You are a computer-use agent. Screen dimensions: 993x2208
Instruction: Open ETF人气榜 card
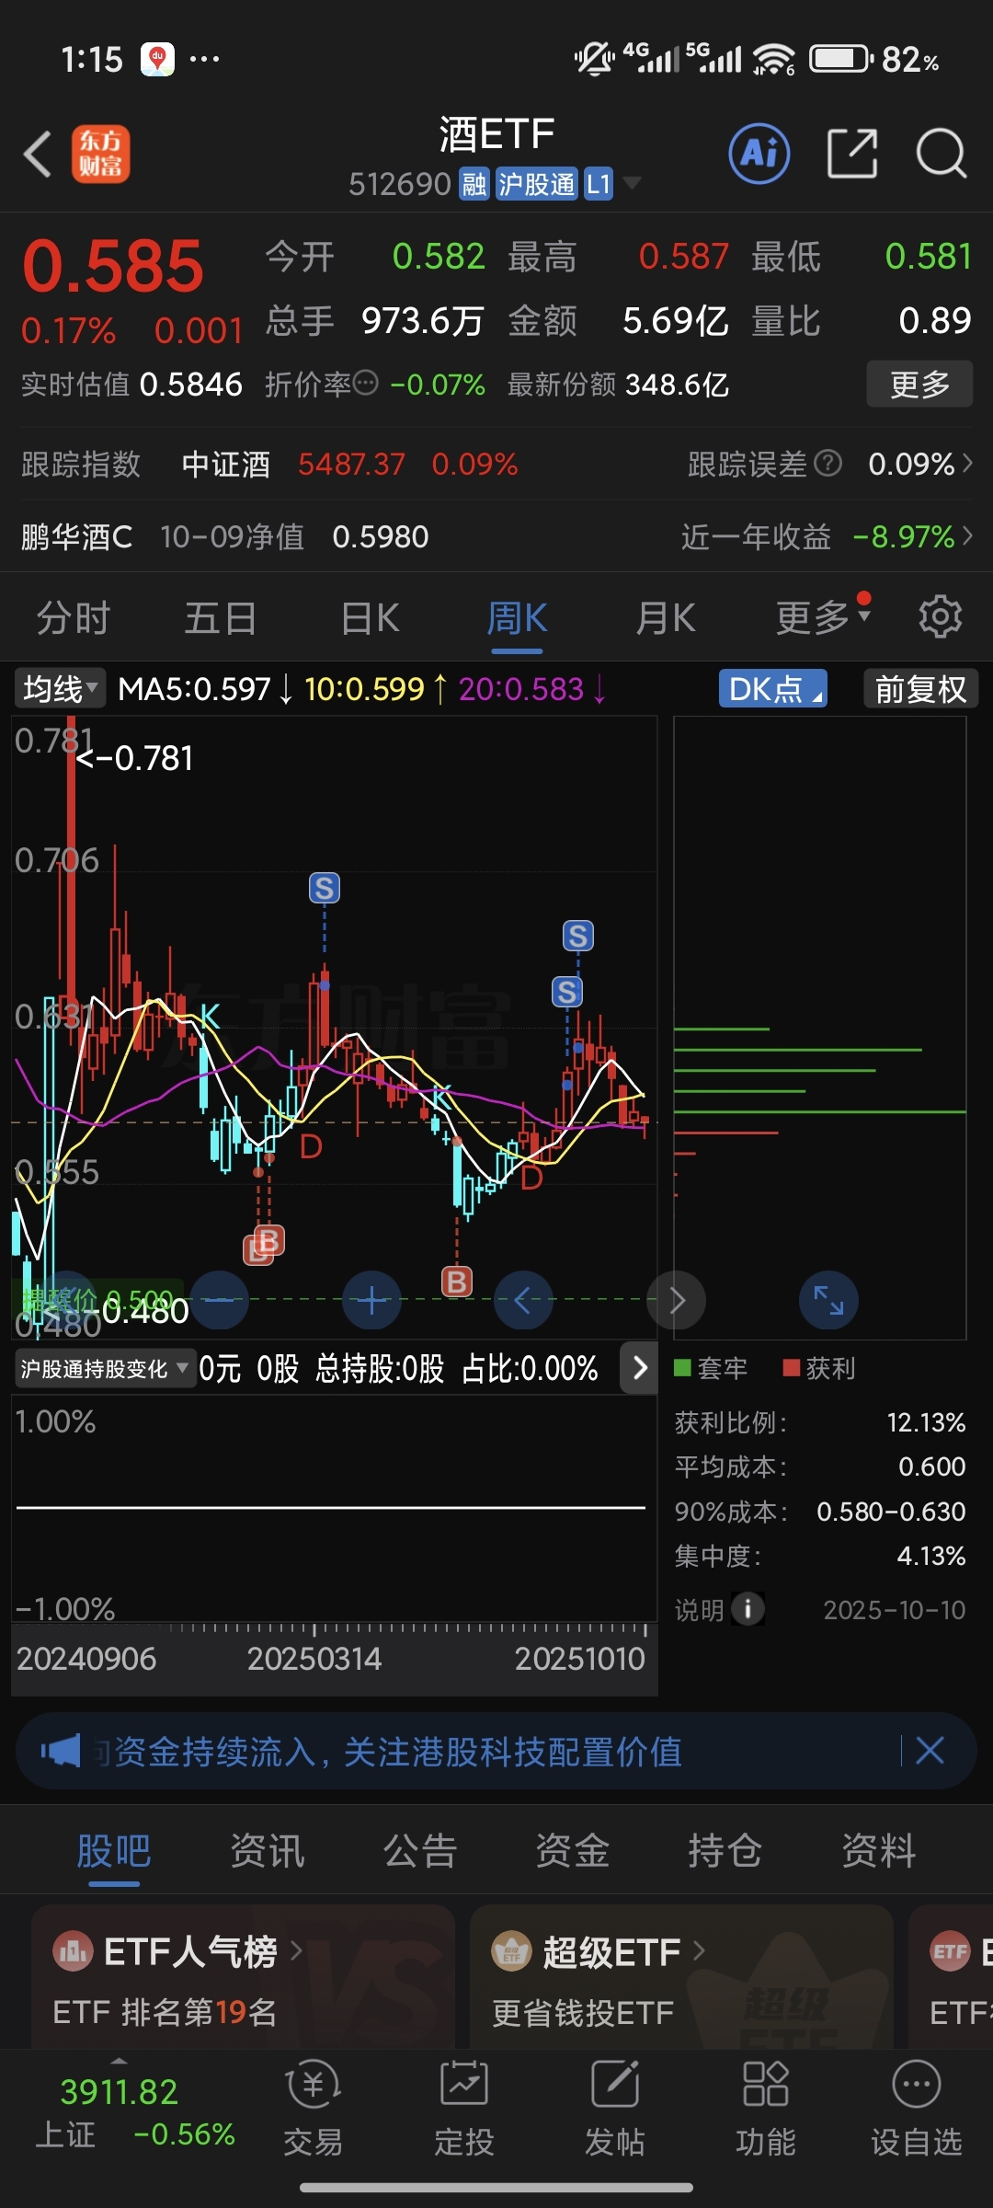coord(243,1976)
